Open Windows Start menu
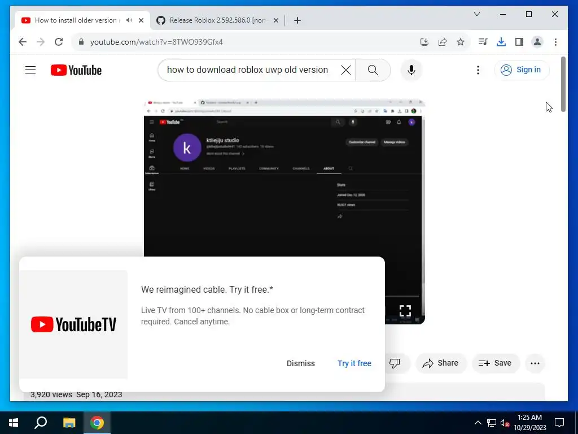The height and width of the screenshot is (434, 578). [x=14, y=423]
